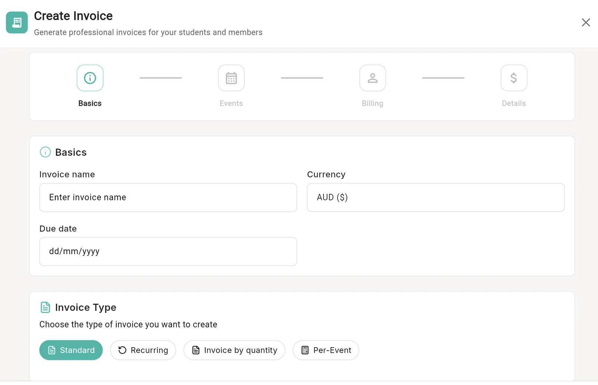This screenshot has width=598, height=385.
Task: Choose the Recurring invoice type
Action: (x=143, y=350)
